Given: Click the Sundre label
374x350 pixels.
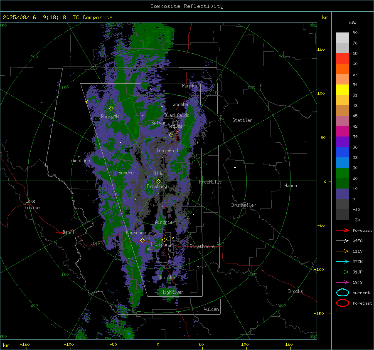Looking at the screenshot, I should pos(126,173).
